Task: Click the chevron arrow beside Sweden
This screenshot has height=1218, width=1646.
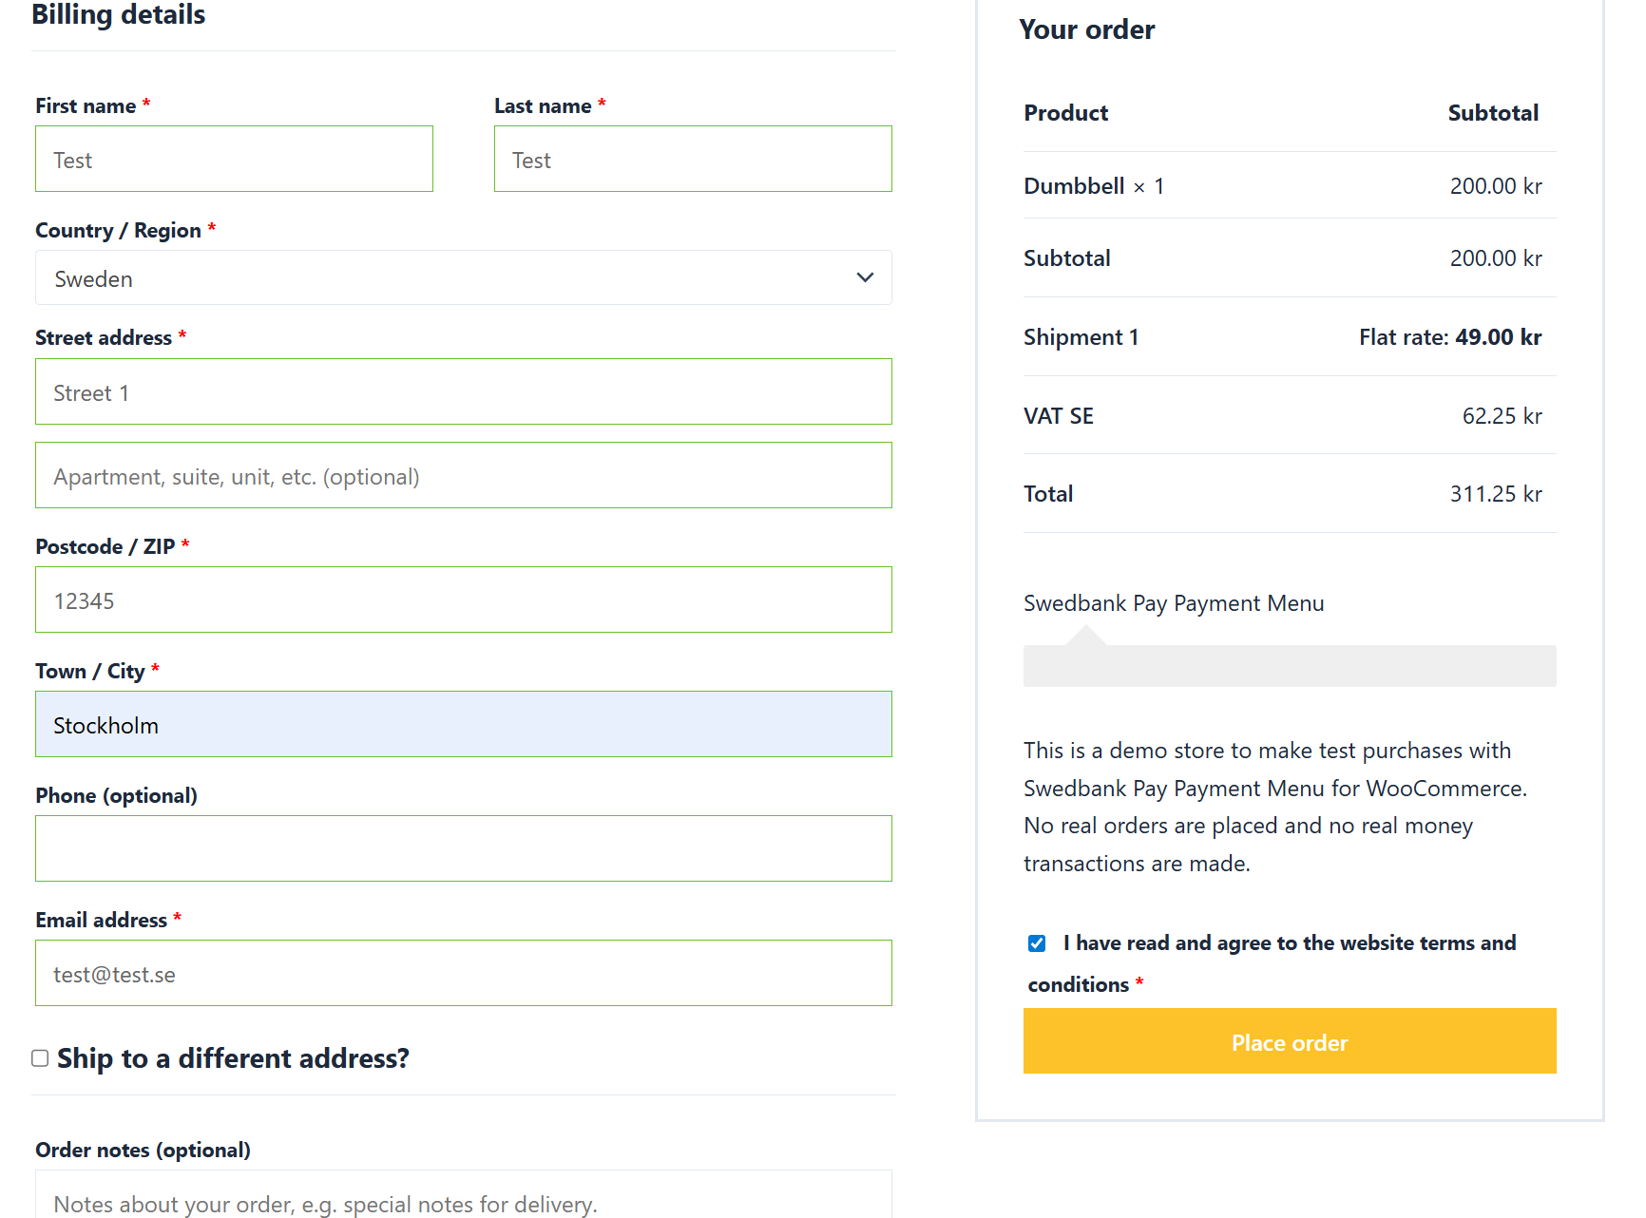Action: pos(864,278)
